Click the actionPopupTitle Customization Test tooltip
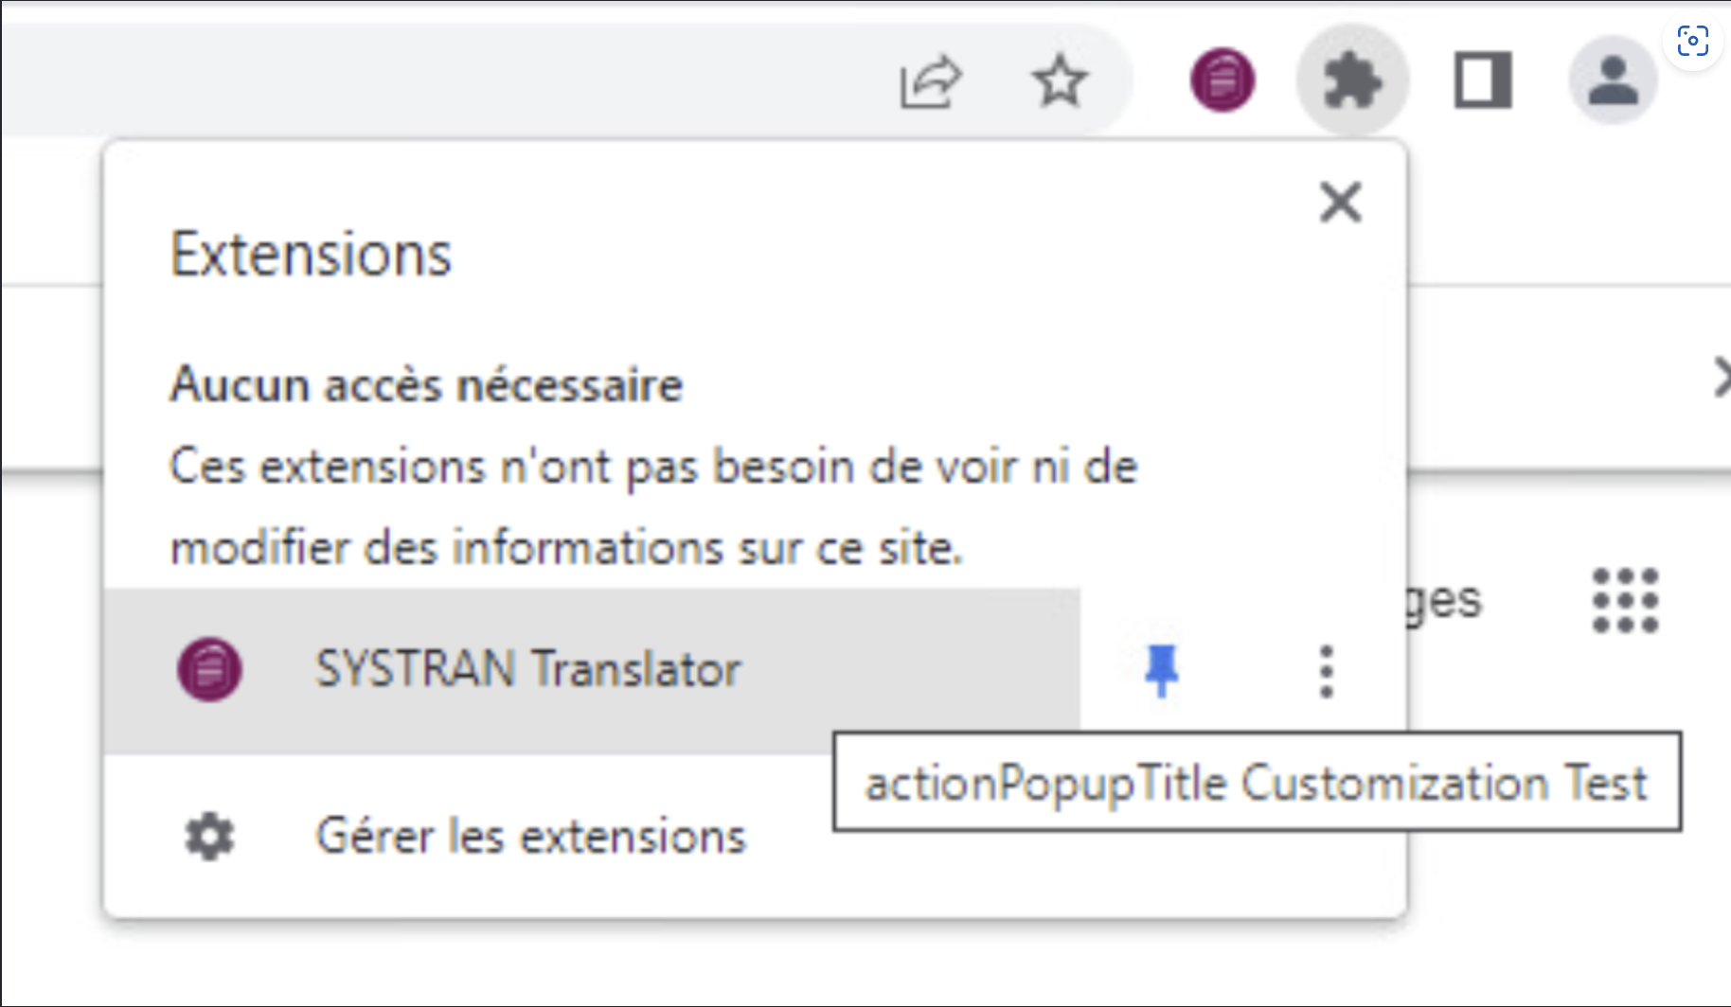The image size is (1731, 1007). point(1258,782)
